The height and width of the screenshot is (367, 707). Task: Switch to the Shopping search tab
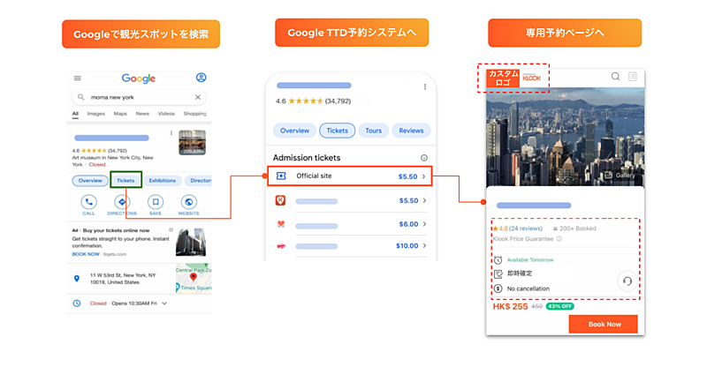pyautogui.click(x=194, y=114)
